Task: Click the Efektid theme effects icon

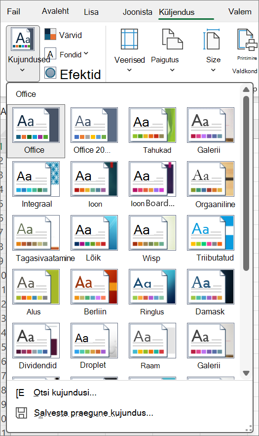Action: (50, 73)
